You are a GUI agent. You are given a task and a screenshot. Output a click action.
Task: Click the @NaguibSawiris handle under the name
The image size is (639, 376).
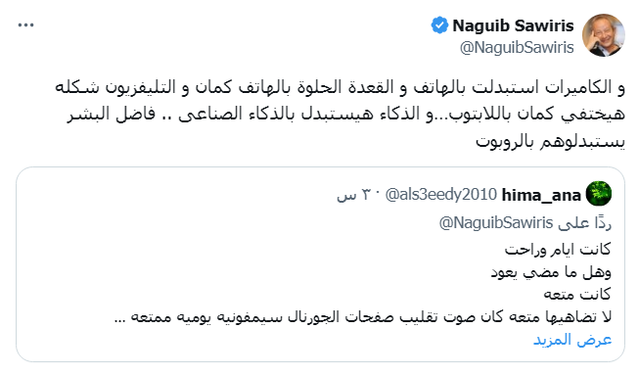[x=517, y=48]
